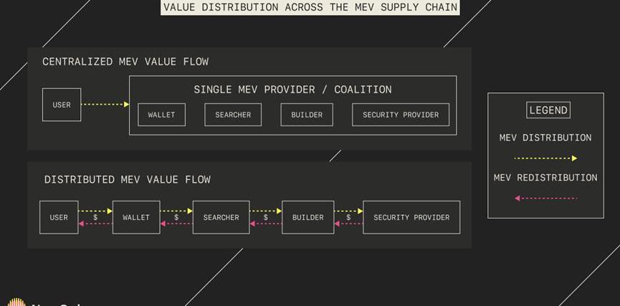The width and height of the screenshot is (620, 306).
Task: Click SECURITY PROVIDER box inside the coalition
Action: [401, 115]
